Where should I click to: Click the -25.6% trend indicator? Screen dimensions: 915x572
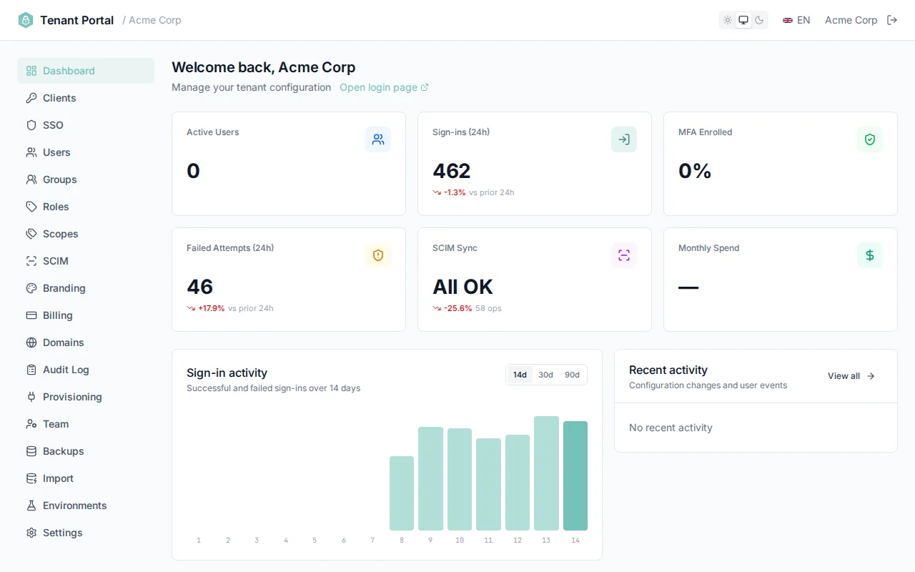(452, 308)
